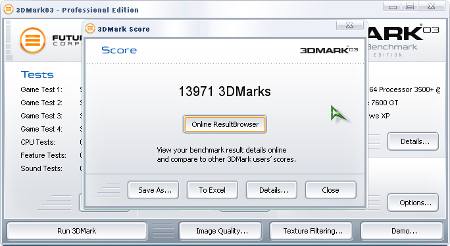Screen dimensions: 450x246
Task: Close 3DMark Score dialog with X
Action: coord(349,25)
